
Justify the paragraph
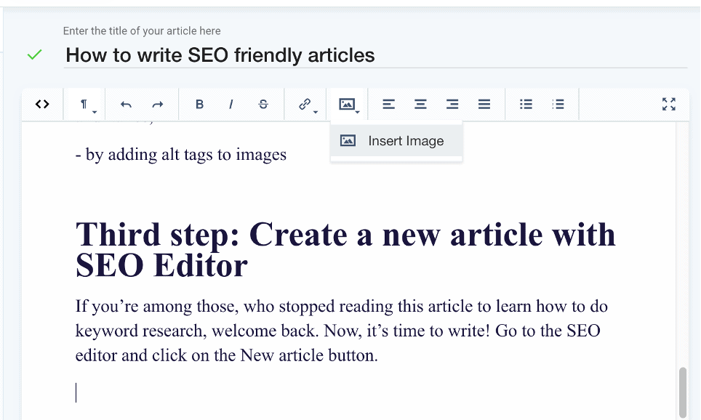tap(484, 104)
